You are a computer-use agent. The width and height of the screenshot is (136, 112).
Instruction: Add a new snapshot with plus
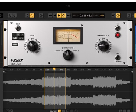click(64, 111)
